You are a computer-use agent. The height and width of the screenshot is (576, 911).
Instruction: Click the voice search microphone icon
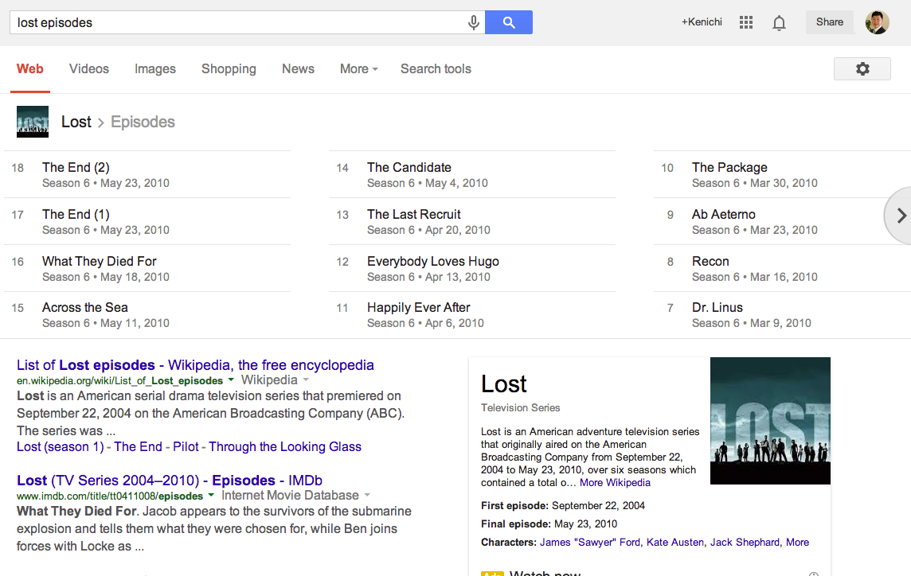pos(474,22)
